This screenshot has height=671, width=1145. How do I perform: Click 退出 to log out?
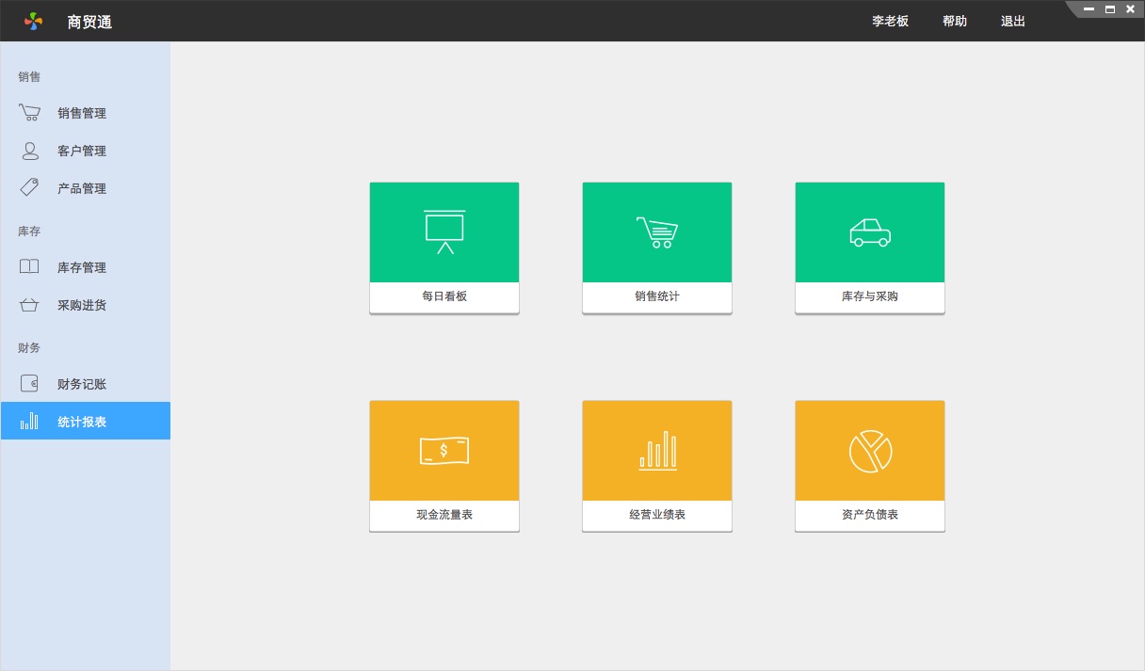tap(1013, 21)
